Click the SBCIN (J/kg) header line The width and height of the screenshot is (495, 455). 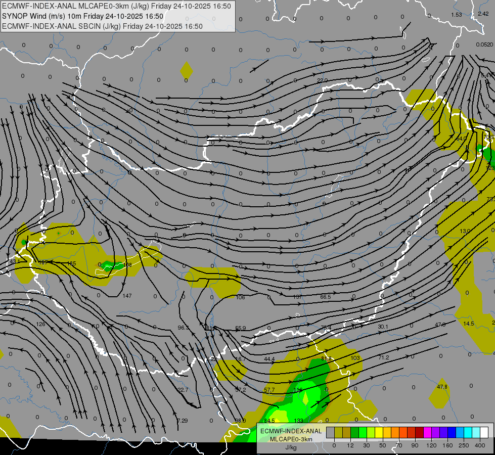tap(102, 26)
